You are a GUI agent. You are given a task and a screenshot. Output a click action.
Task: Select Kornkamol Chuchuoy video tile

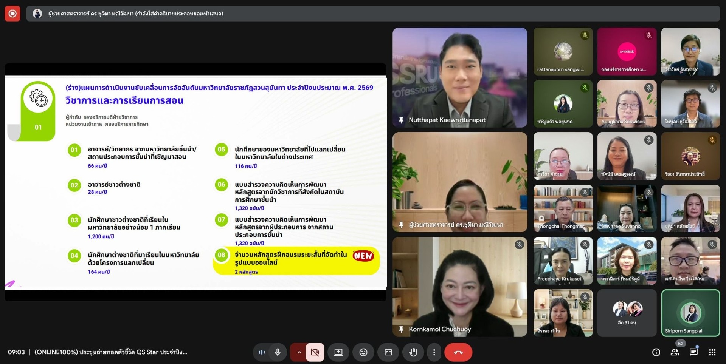coord(460,287)
